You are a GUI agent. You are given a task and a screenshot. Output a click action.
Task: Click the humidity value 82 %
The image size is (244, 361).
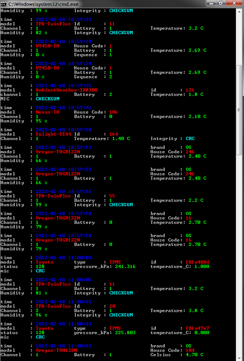click(42, 33)
